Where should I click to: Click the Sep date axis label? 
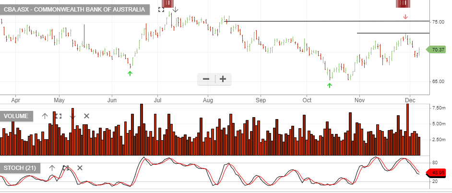(261, 100)
